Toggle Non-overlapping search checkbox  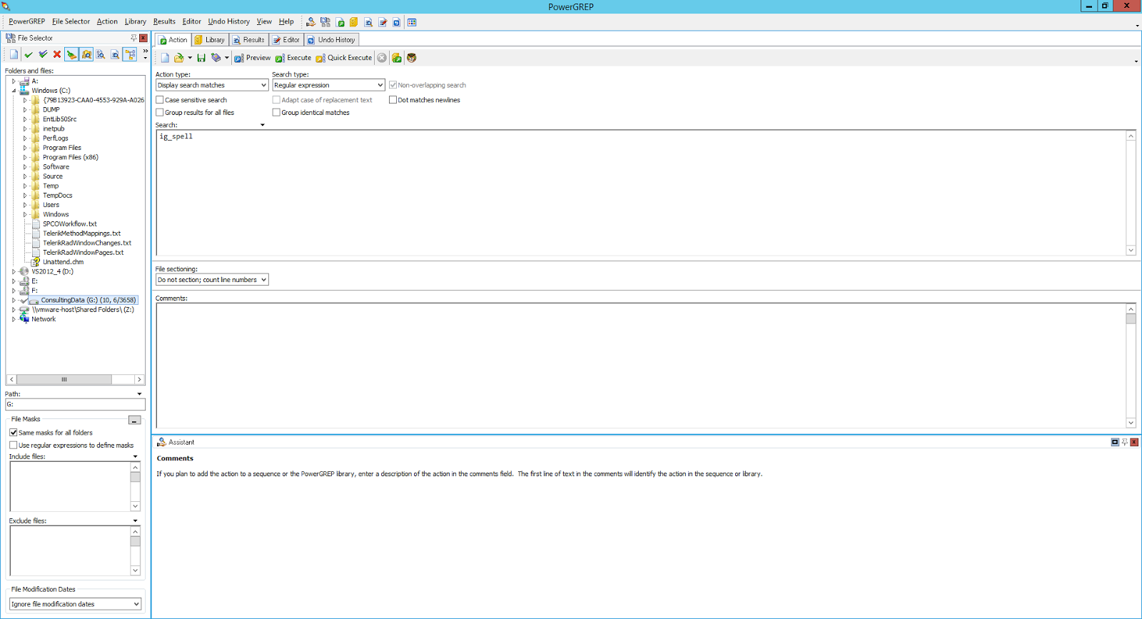[393, 85]
